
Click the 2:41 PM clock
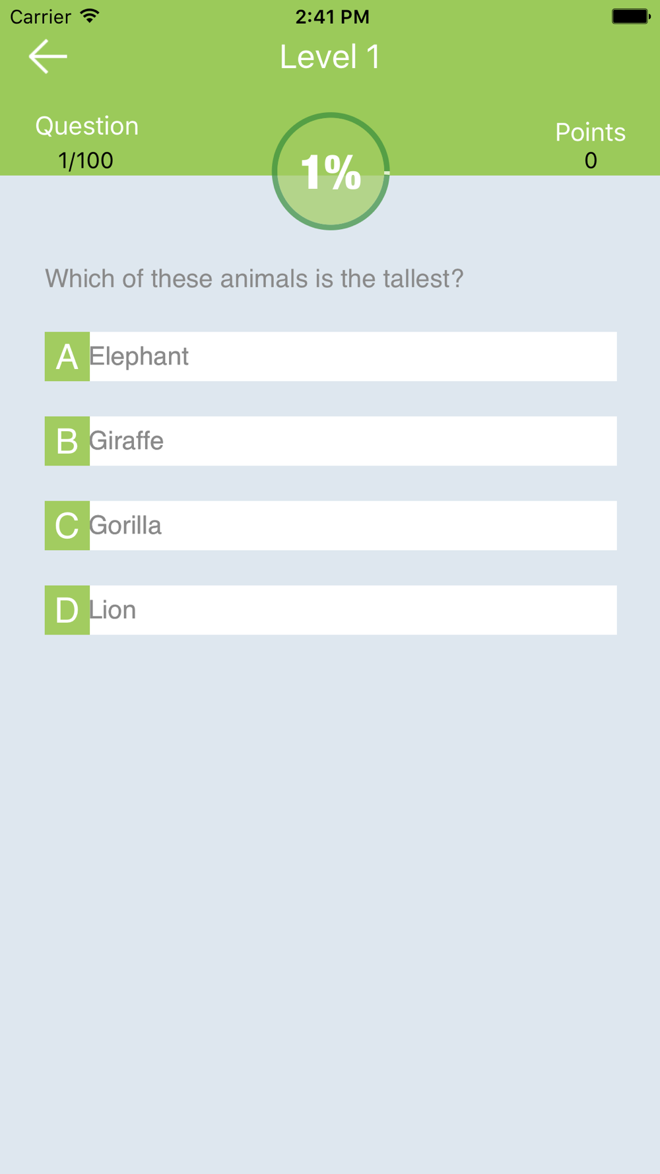click(332, 17)
